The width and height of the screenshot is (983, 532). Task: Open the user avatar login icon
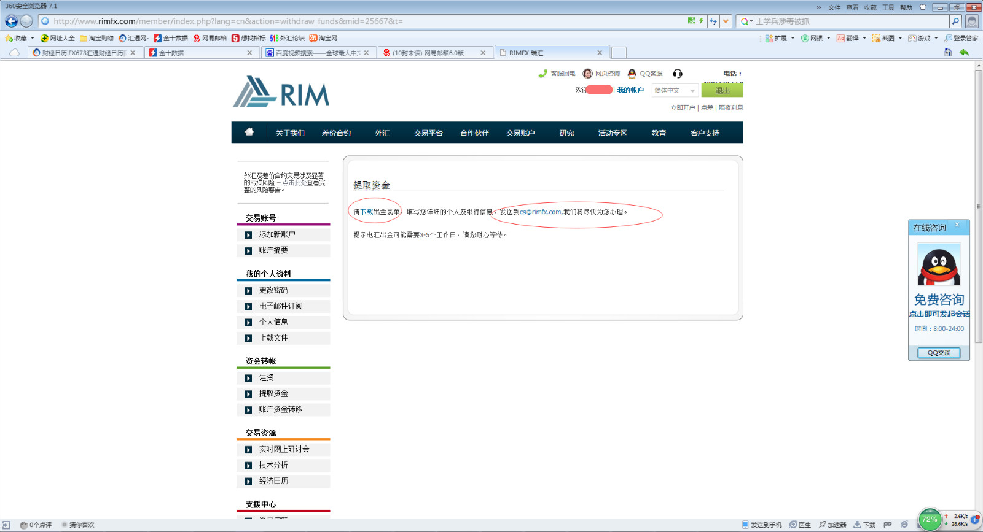(x=971, y=21)
